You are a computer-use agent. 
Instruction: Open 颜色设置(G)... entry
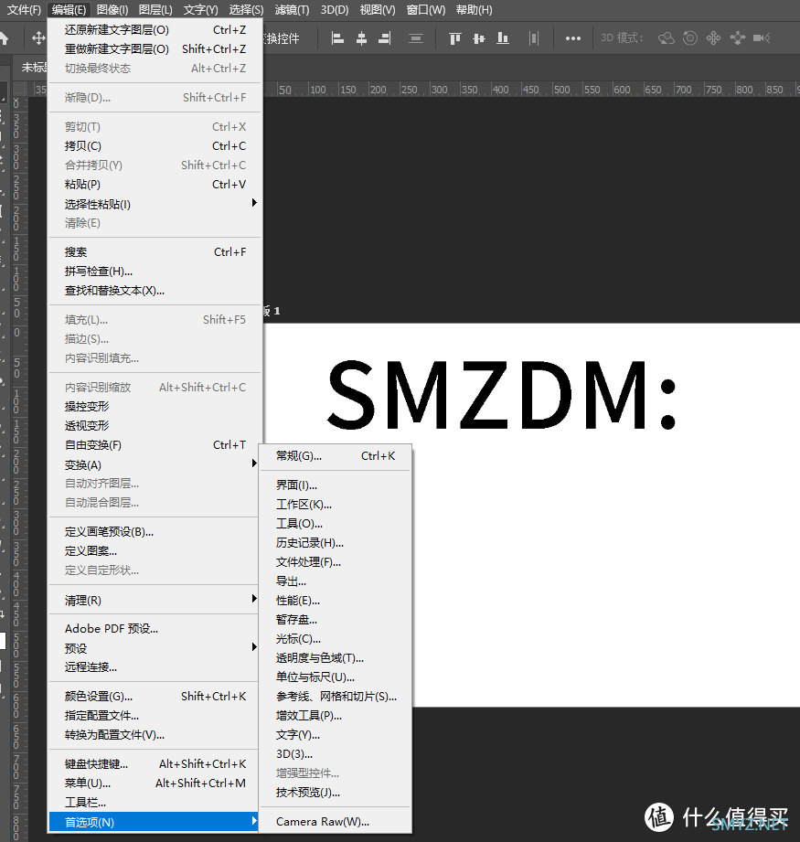(155, 697)
